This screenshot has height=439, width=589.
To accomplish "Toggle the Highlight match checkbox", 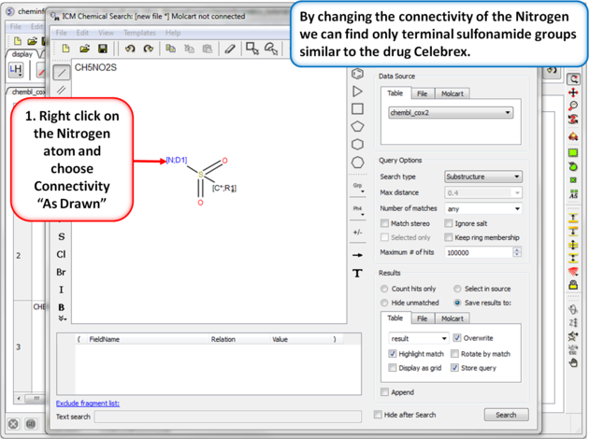I will 393,354.
